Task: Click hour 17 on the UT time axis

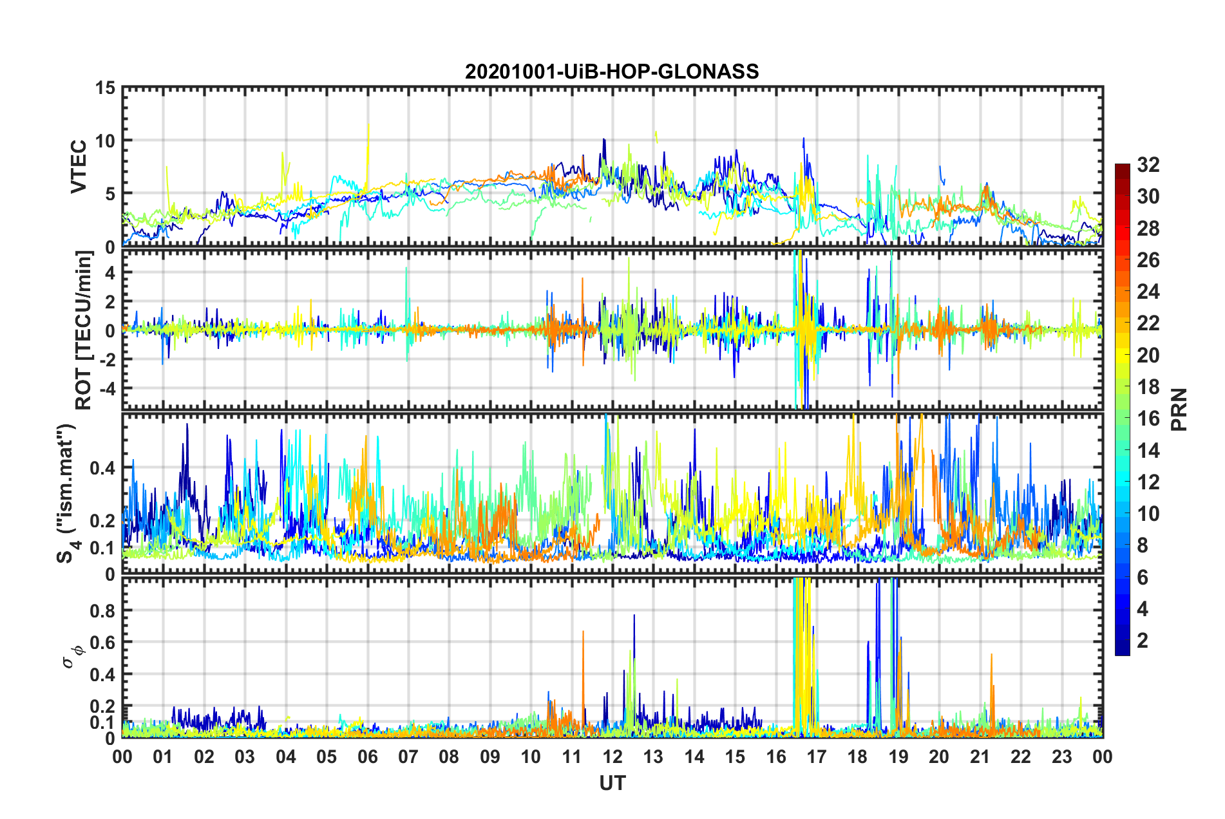Action: (x=817, y=757)
